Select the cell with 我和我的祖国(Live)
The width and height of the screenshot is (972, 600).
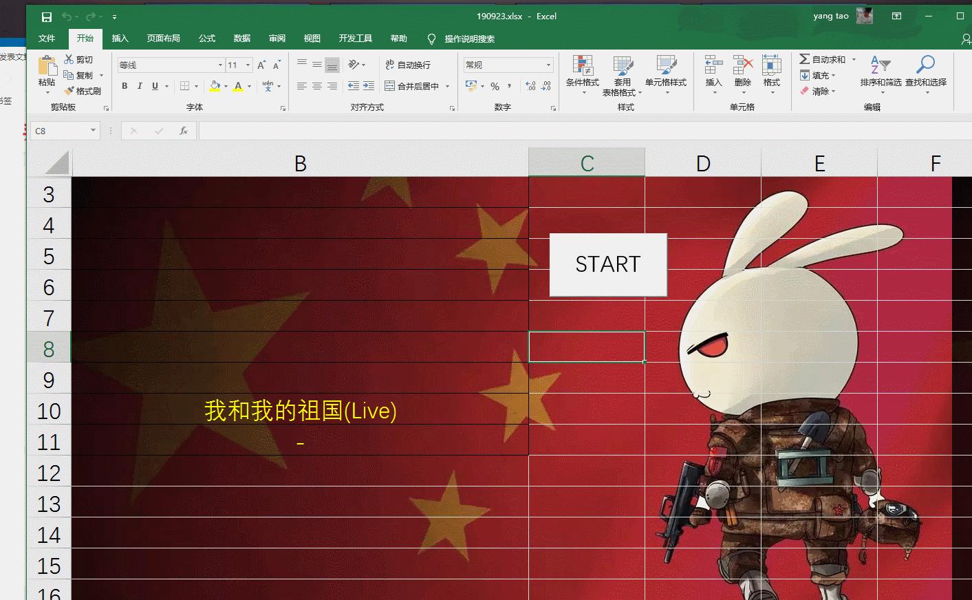tap(301, 411)
